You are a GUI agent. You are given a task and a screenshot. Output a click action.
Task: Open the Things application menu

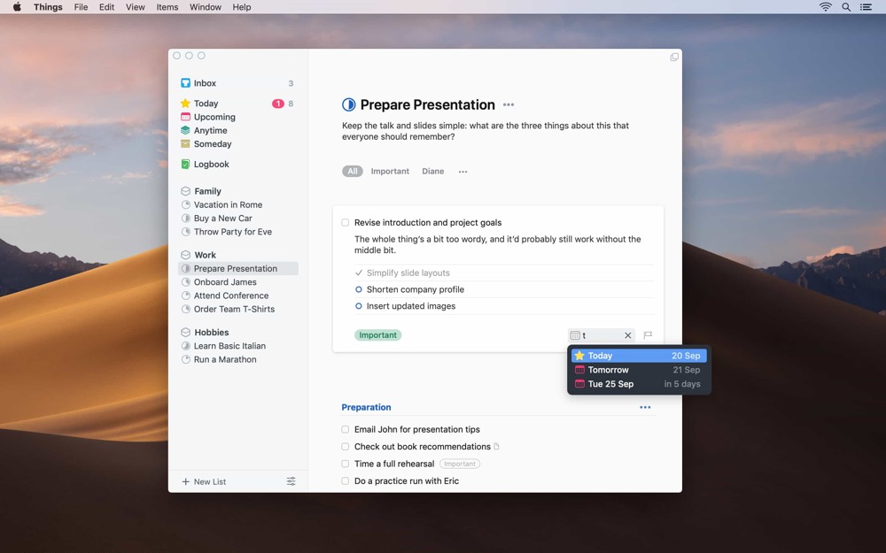coord(48,7)
